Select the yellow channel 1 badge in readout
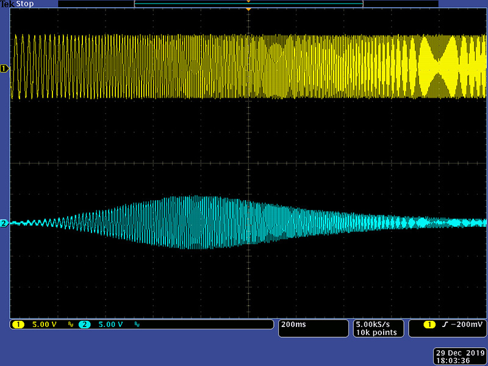 (17, 325)
